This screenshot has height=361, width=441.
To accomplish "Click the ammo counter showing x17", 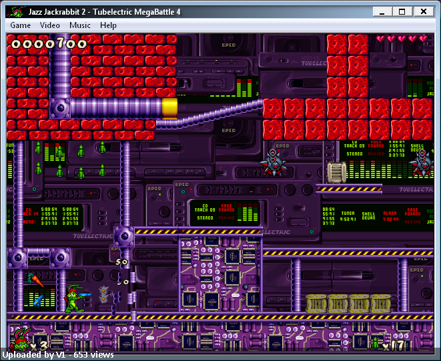I will (x=394, y=346).
